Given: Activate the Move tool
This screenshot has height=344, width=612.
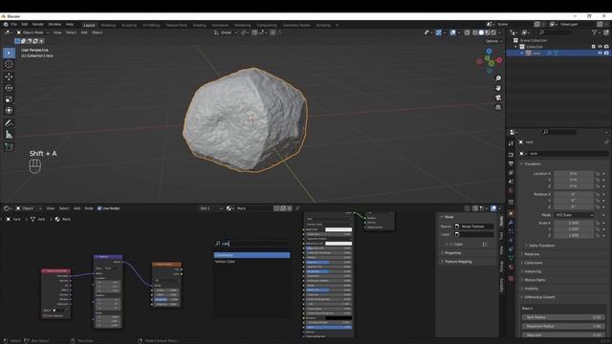Looking at the screenshot, I should click(9, 76).
